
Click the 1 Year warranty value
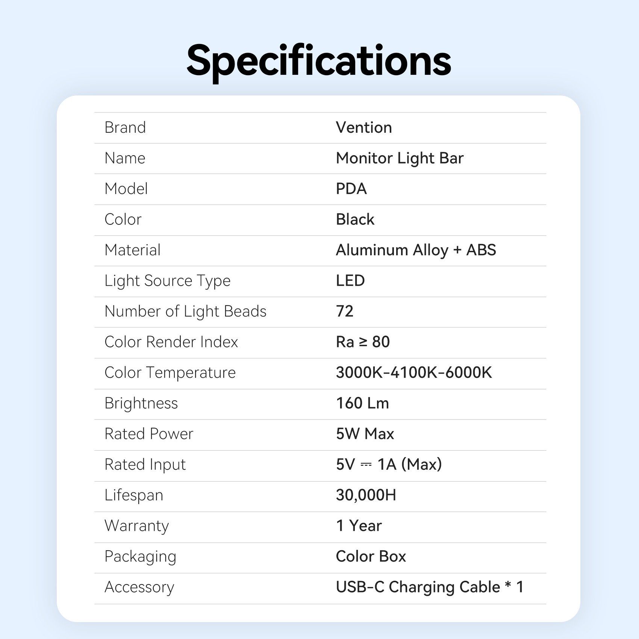(x=359, y=526)
